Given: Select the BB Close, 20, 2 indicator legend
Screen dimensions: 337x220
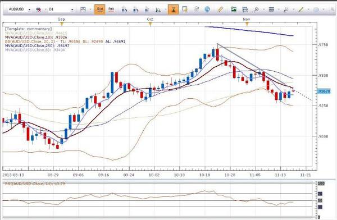Looking at the screenshot, I should [x=65, y=42].
